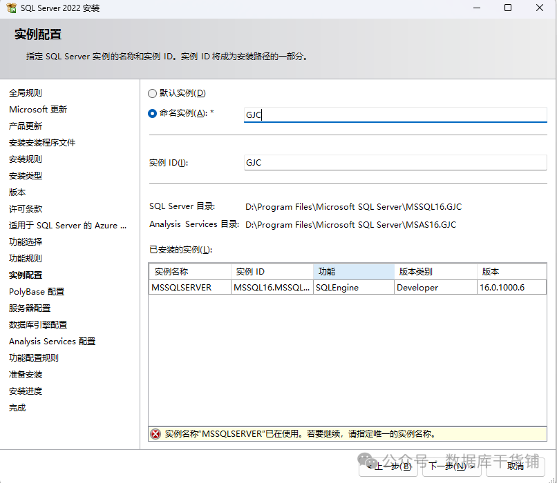557x483 pixels.
Task: Go to 上一步(B) previous step
Action: pyautogui.click(x=388, y=466)
